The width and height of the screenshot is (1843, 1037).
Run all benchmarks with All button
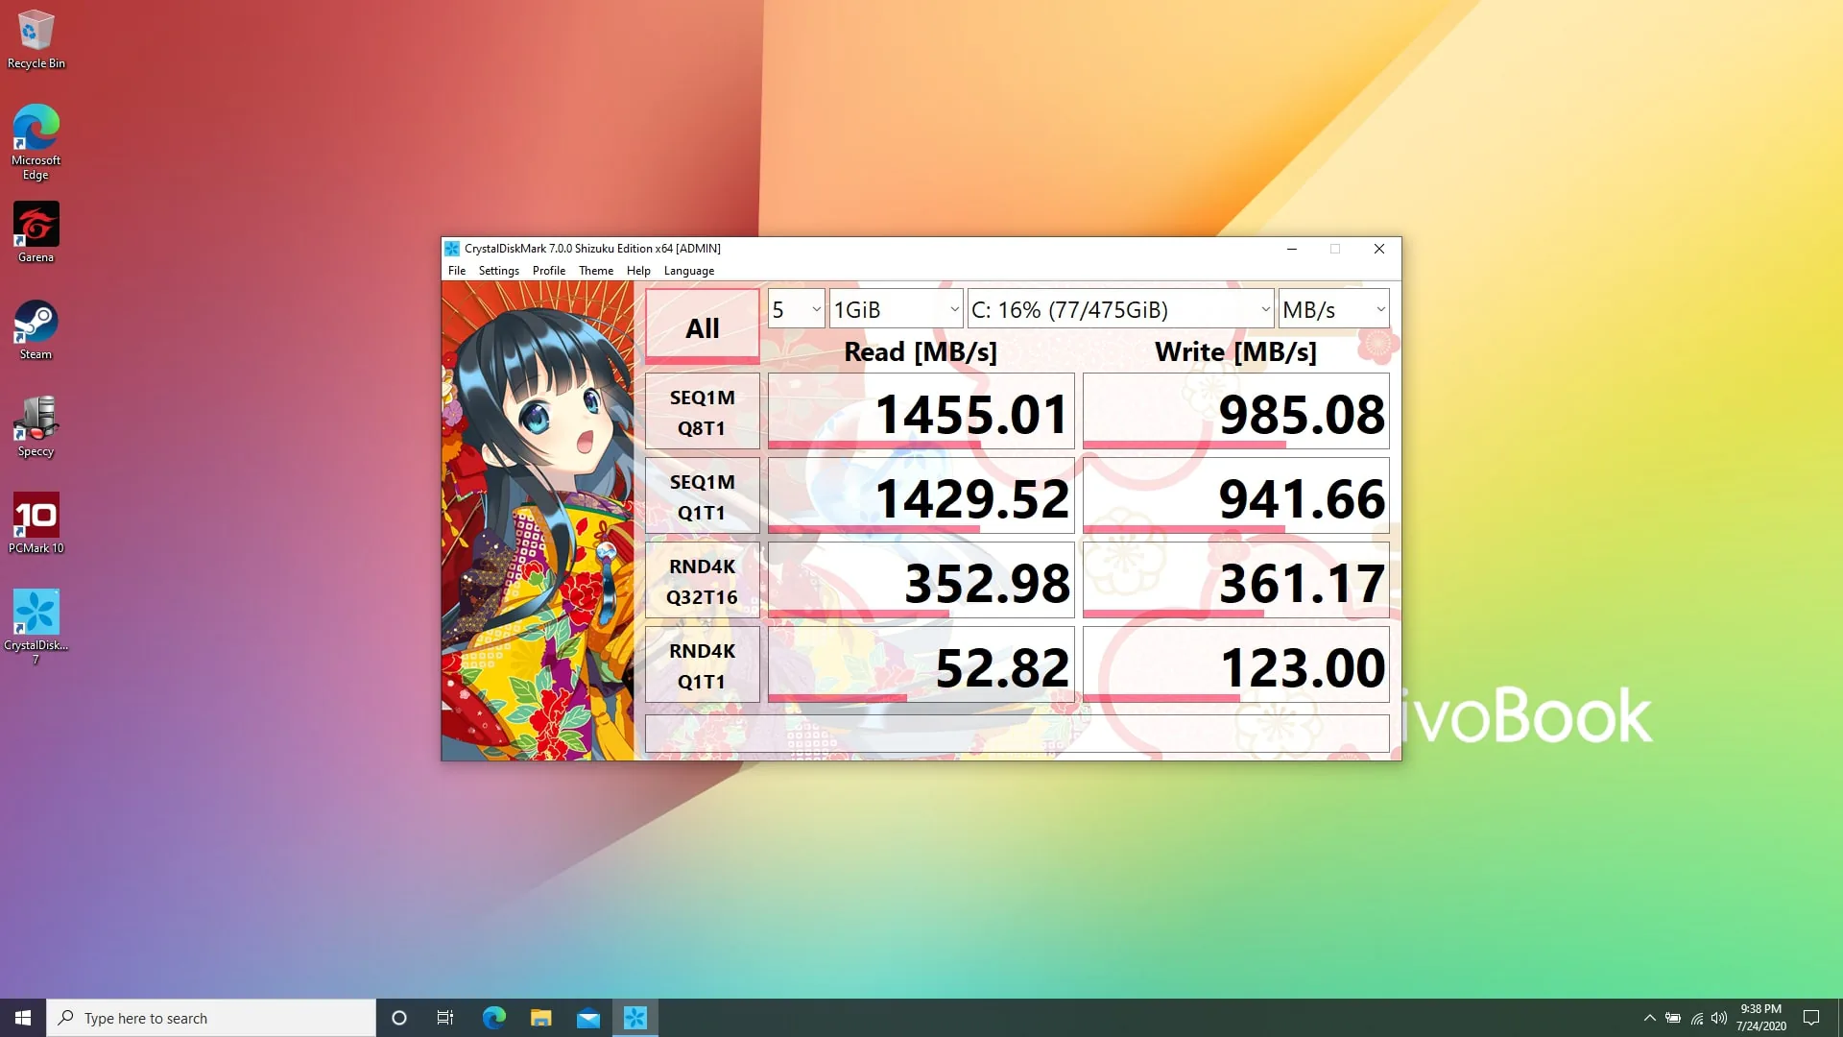point(702,326)
